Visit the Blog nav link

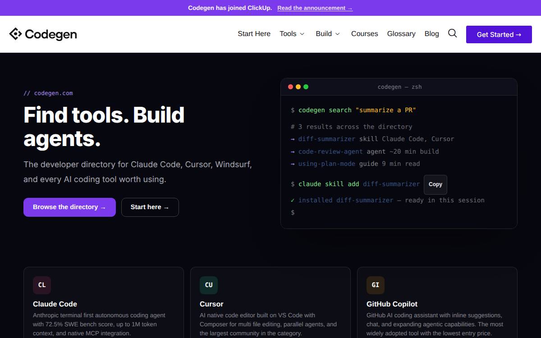point(431,34)
